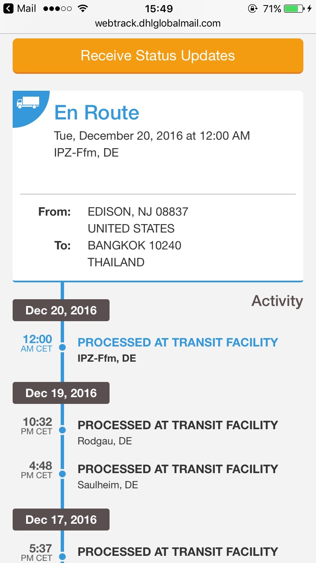The width and height of the screenshot is (316, 563).
Task: Select the En Route status heading
Action: [x=97, y=113]
